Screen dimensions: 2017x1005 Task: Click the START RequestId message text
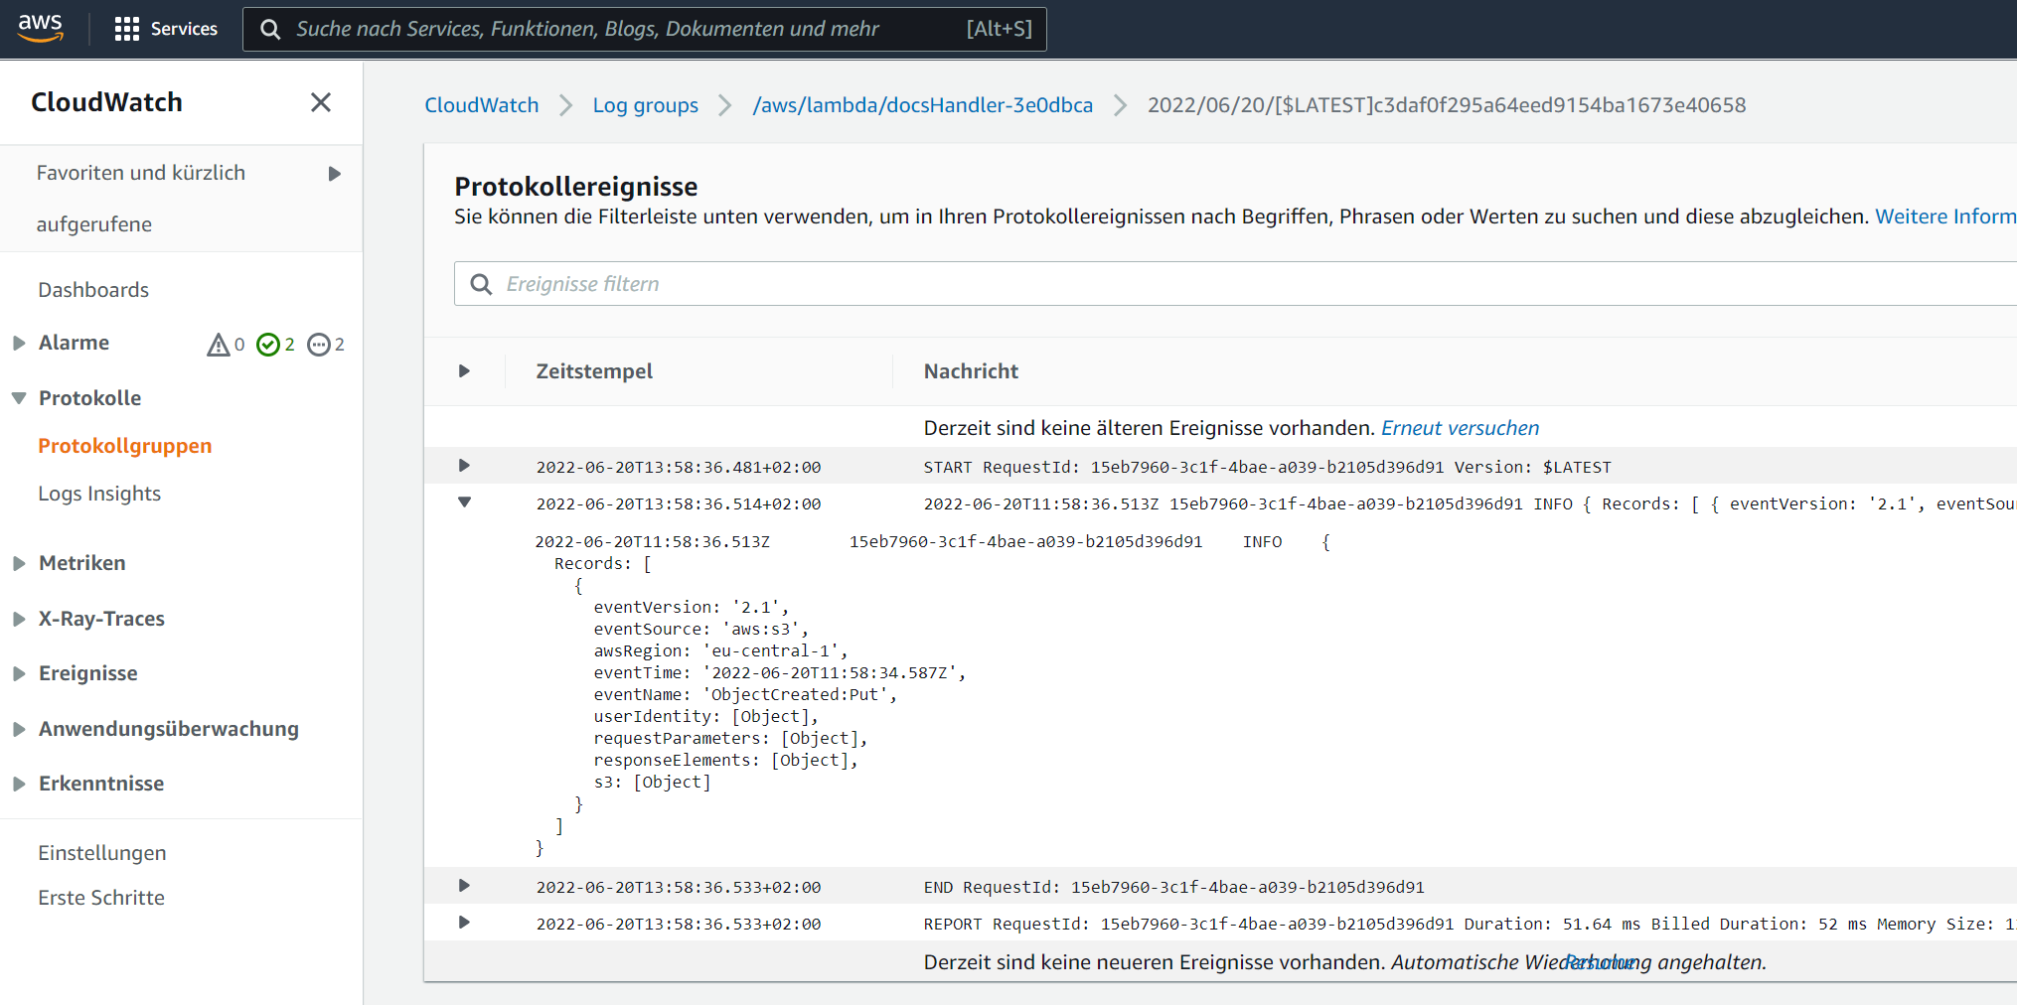point(1268,467)
